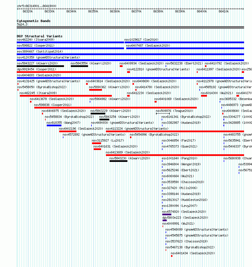Open the nsv6414780 (Sedlazeck2020) label
The height and width of the screenshot is (267, 252).
click(157, 87)
